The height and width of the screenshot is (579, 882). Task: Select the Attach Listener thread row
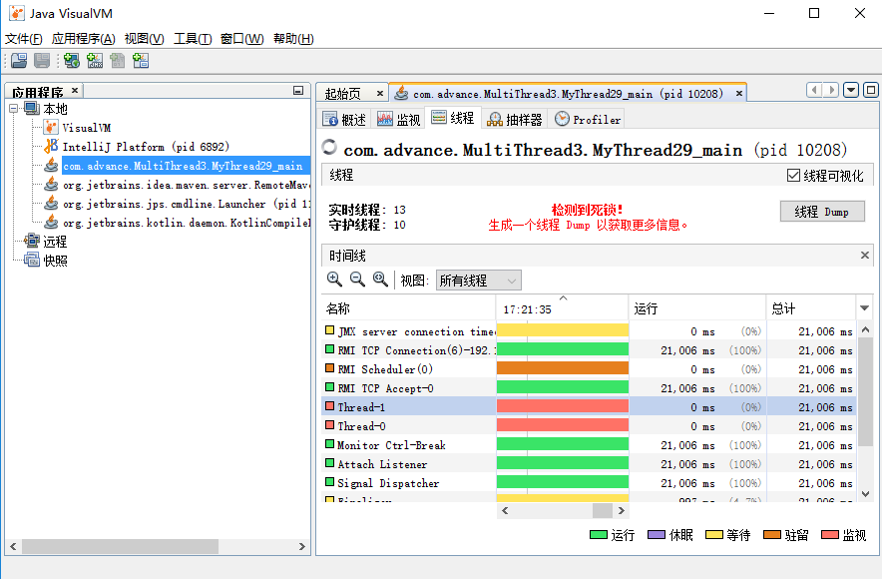(589, 464)
